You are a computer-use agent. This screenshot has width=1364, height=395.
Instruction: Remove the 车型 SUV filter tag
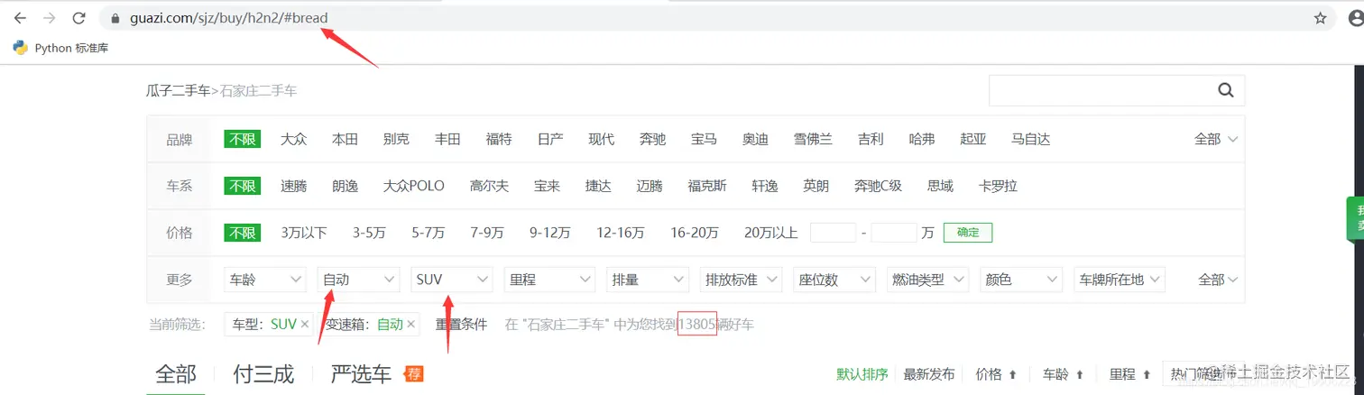point(305,325)
